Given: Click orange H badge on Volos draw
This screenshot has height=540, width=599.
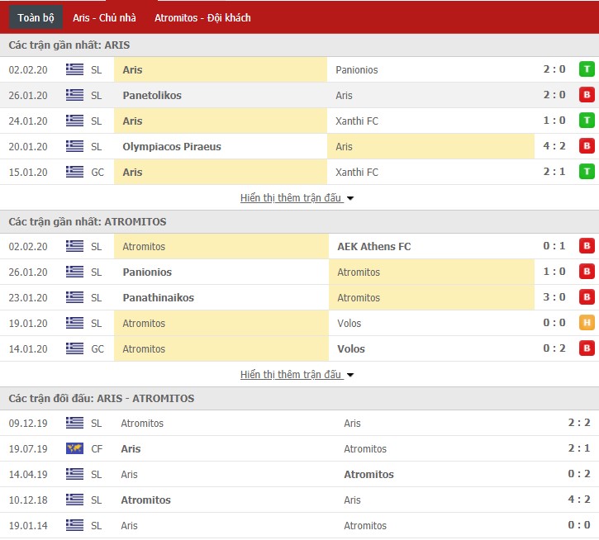Looking at the screenshot, I should (x=587, y=323).
